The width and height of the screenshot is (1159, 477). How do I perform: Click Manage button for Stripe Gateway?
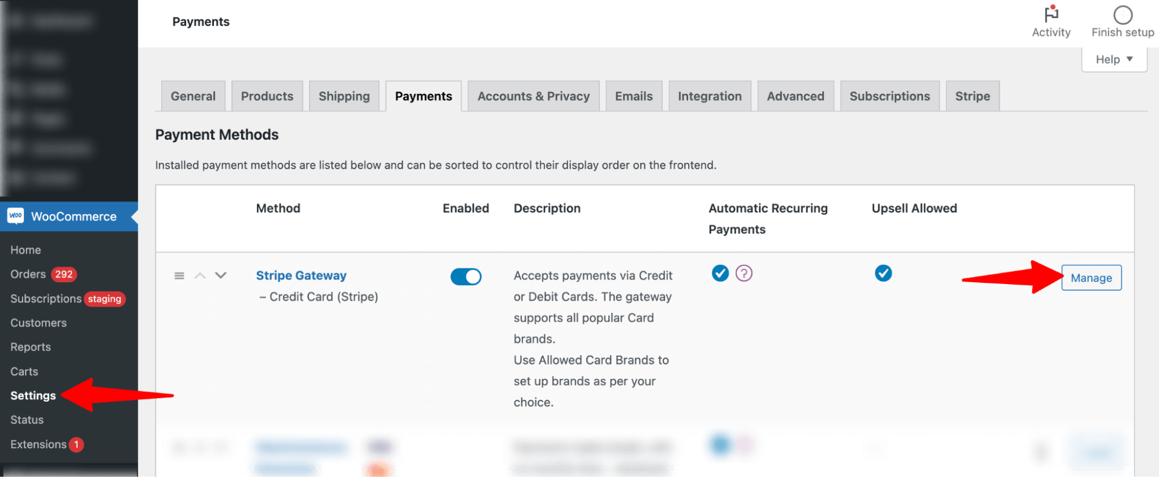[x=1091, y=278]
